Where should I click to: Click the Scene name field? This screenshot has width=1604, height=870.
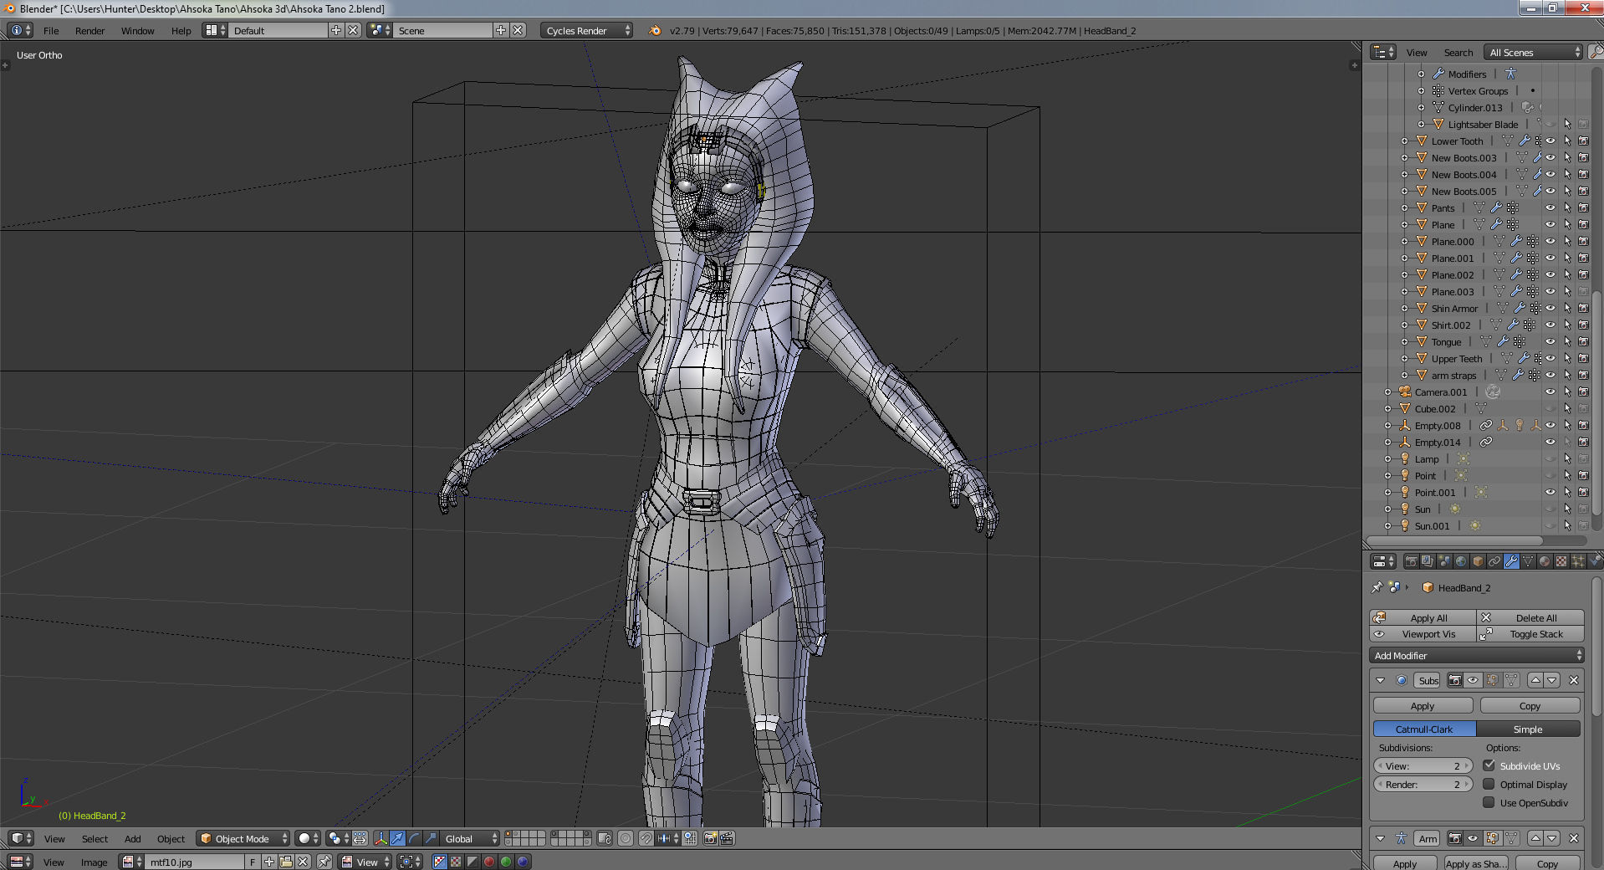click(442, 30)
